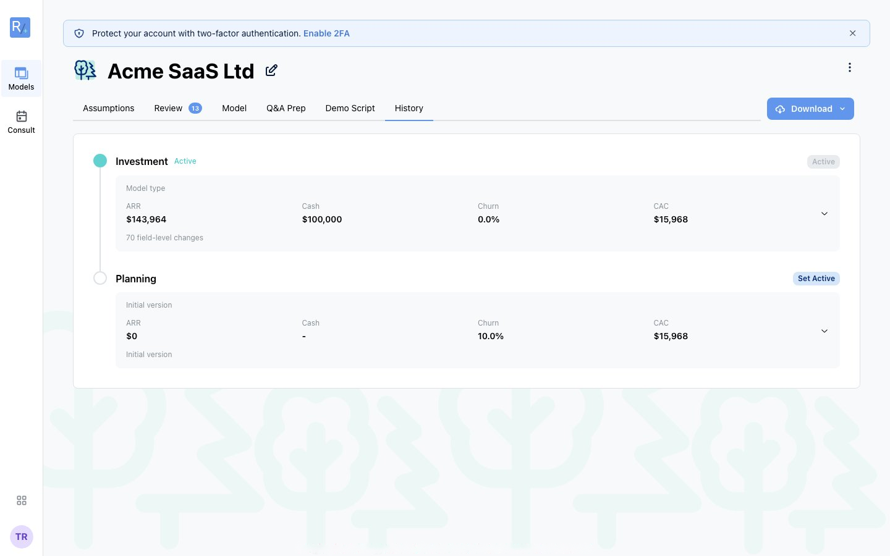Go to the Demo Script tab
Screen dimensions: 890x556
(350, 108)
